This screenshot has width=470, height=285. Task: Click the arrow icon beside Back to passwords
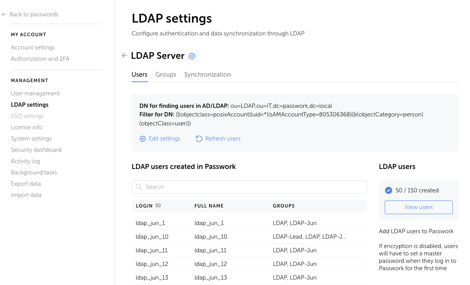pos(4,14)
